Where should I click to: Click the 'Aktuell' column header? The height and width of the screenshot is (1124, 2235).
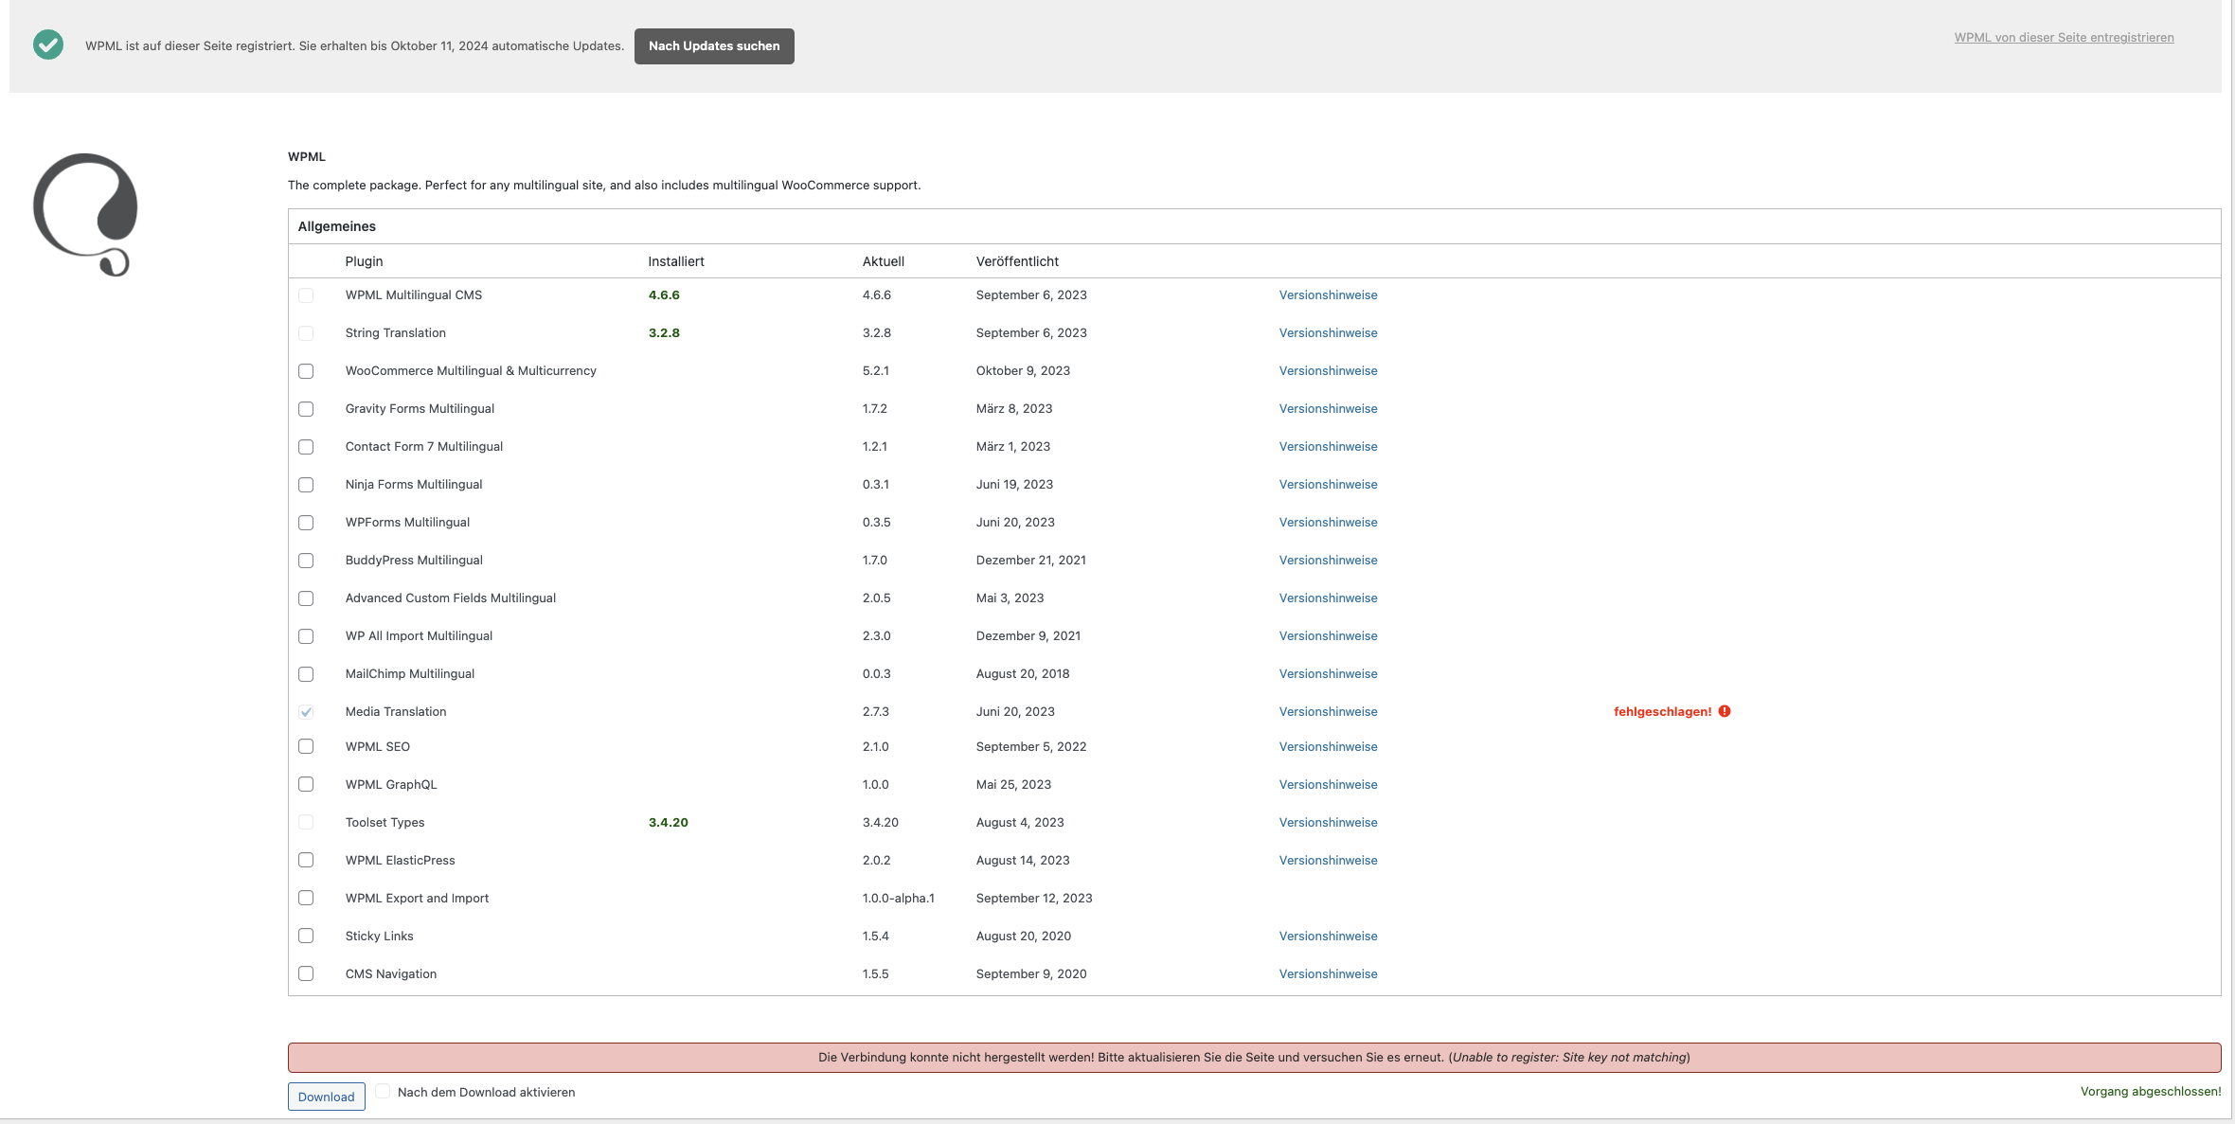click(x=883, y=261)
